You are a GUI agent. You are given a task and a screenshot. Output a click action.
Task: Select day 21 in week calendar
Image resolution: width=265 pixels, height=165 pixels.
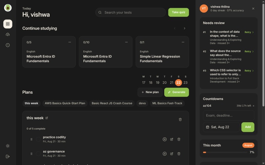[172, 82]
